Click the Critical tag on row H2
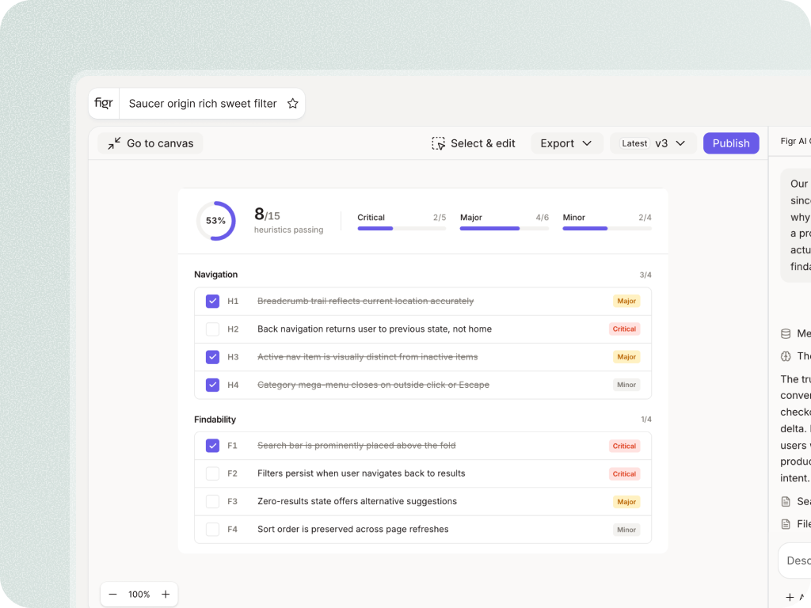The image size is (811, 608). point(624,329)
